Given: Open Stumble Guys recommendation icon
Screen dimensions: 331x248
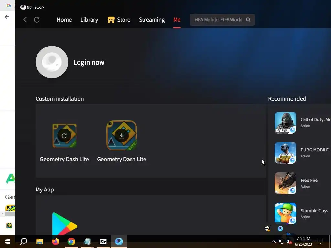Looking at the screenshot, I should pos(285,214).
